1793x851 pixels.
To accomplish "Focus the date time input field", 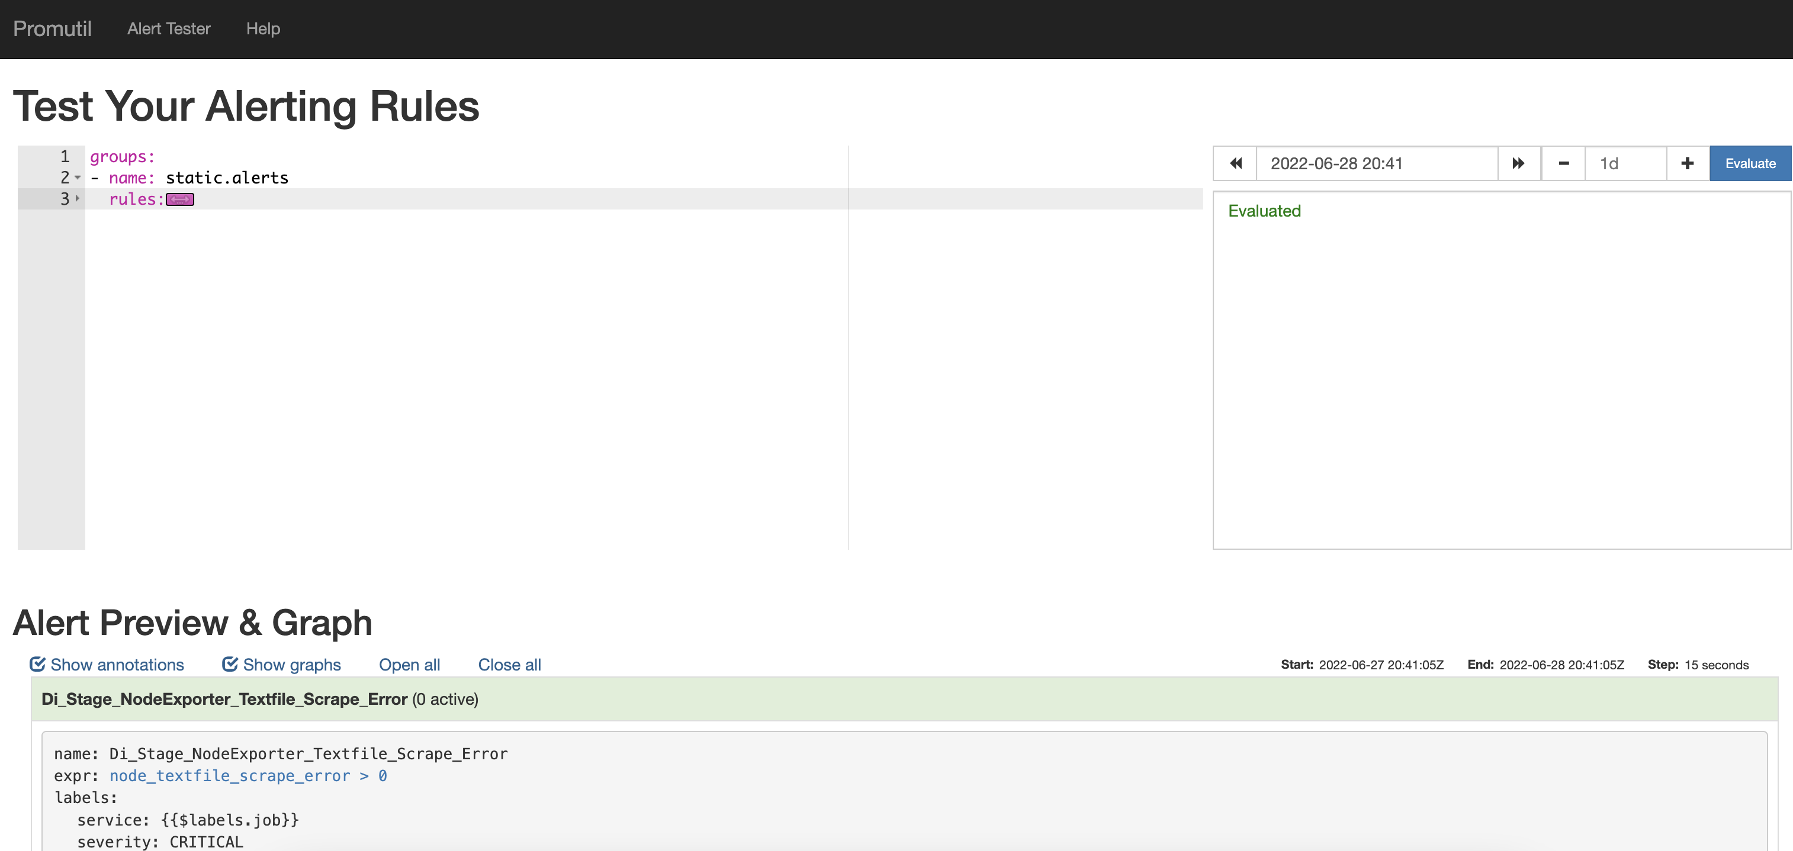I will click(x=1376, y=163).
